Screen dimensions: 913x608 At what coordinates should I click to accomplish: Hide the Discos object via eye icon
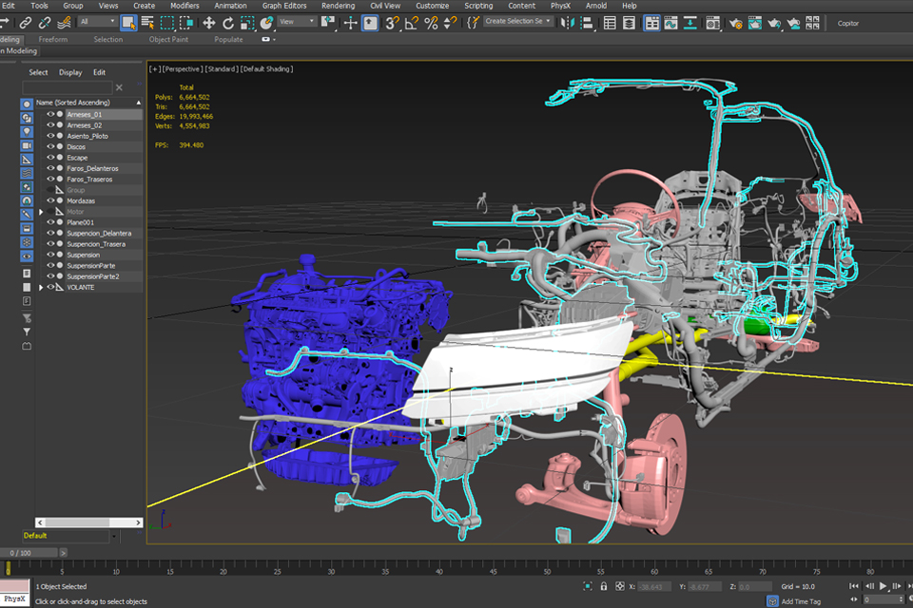(51, 147)
